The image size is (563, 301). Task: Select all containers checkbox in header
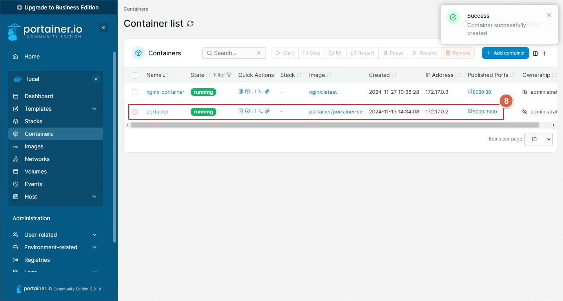click(x=135, y=75)
